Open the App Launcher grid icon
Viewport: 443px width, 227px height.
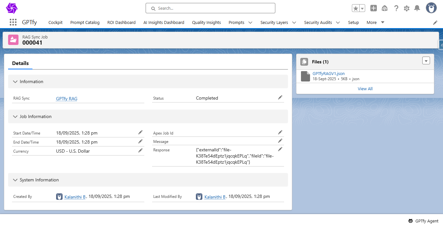tap(13, 22)
